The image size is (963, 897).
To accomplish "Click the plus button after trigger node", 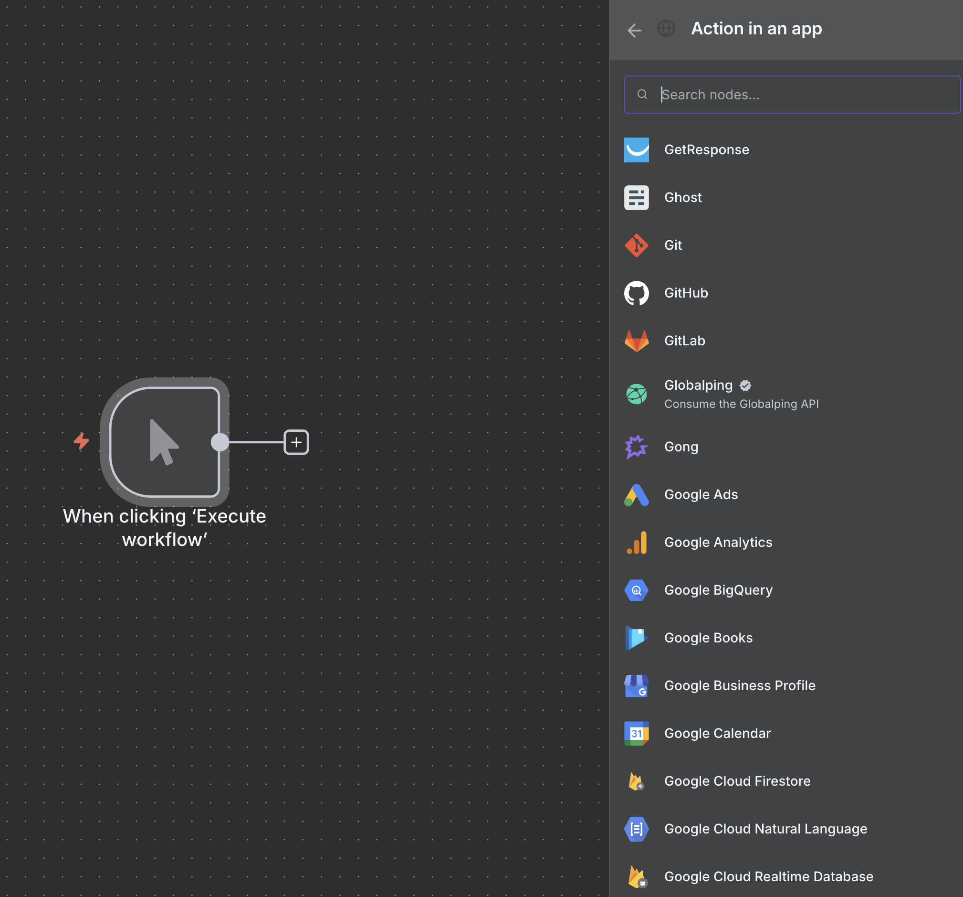I will [x=296, y=442].
